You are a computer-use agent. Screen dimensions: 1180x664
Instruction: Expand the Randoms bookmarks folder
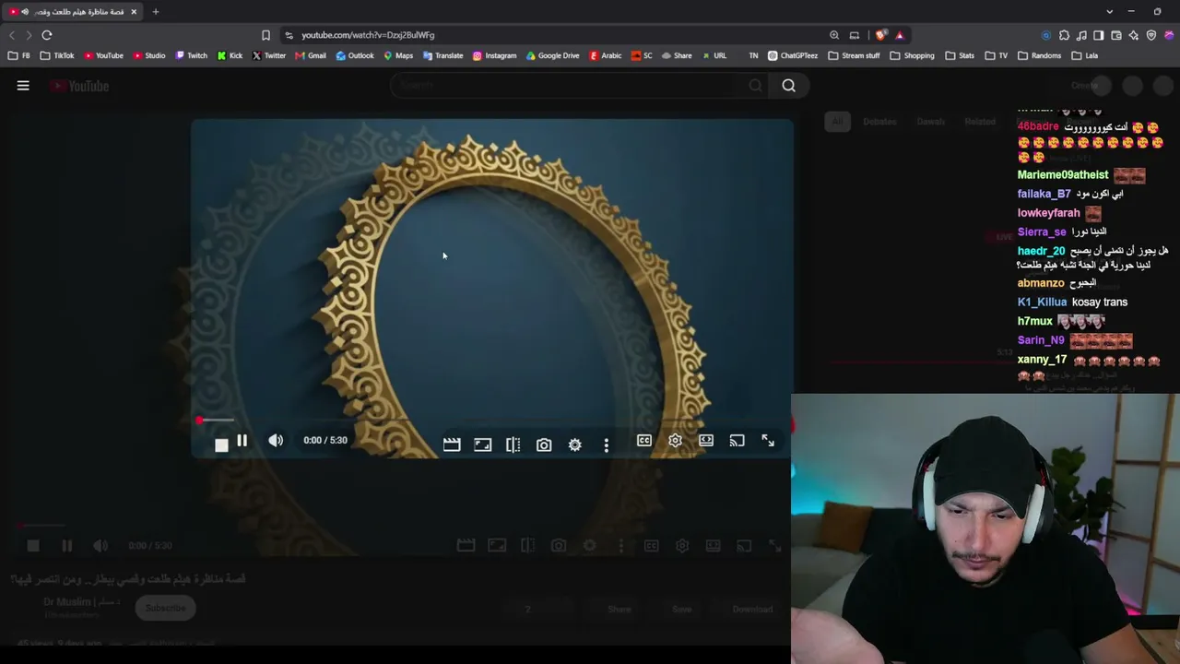[x=1039, y=55]
